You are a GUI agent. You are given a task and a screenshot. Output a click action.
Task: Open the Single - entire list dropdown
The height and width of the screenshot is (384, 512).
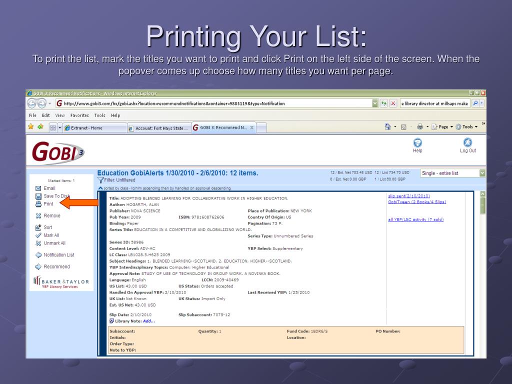point(482,173)
